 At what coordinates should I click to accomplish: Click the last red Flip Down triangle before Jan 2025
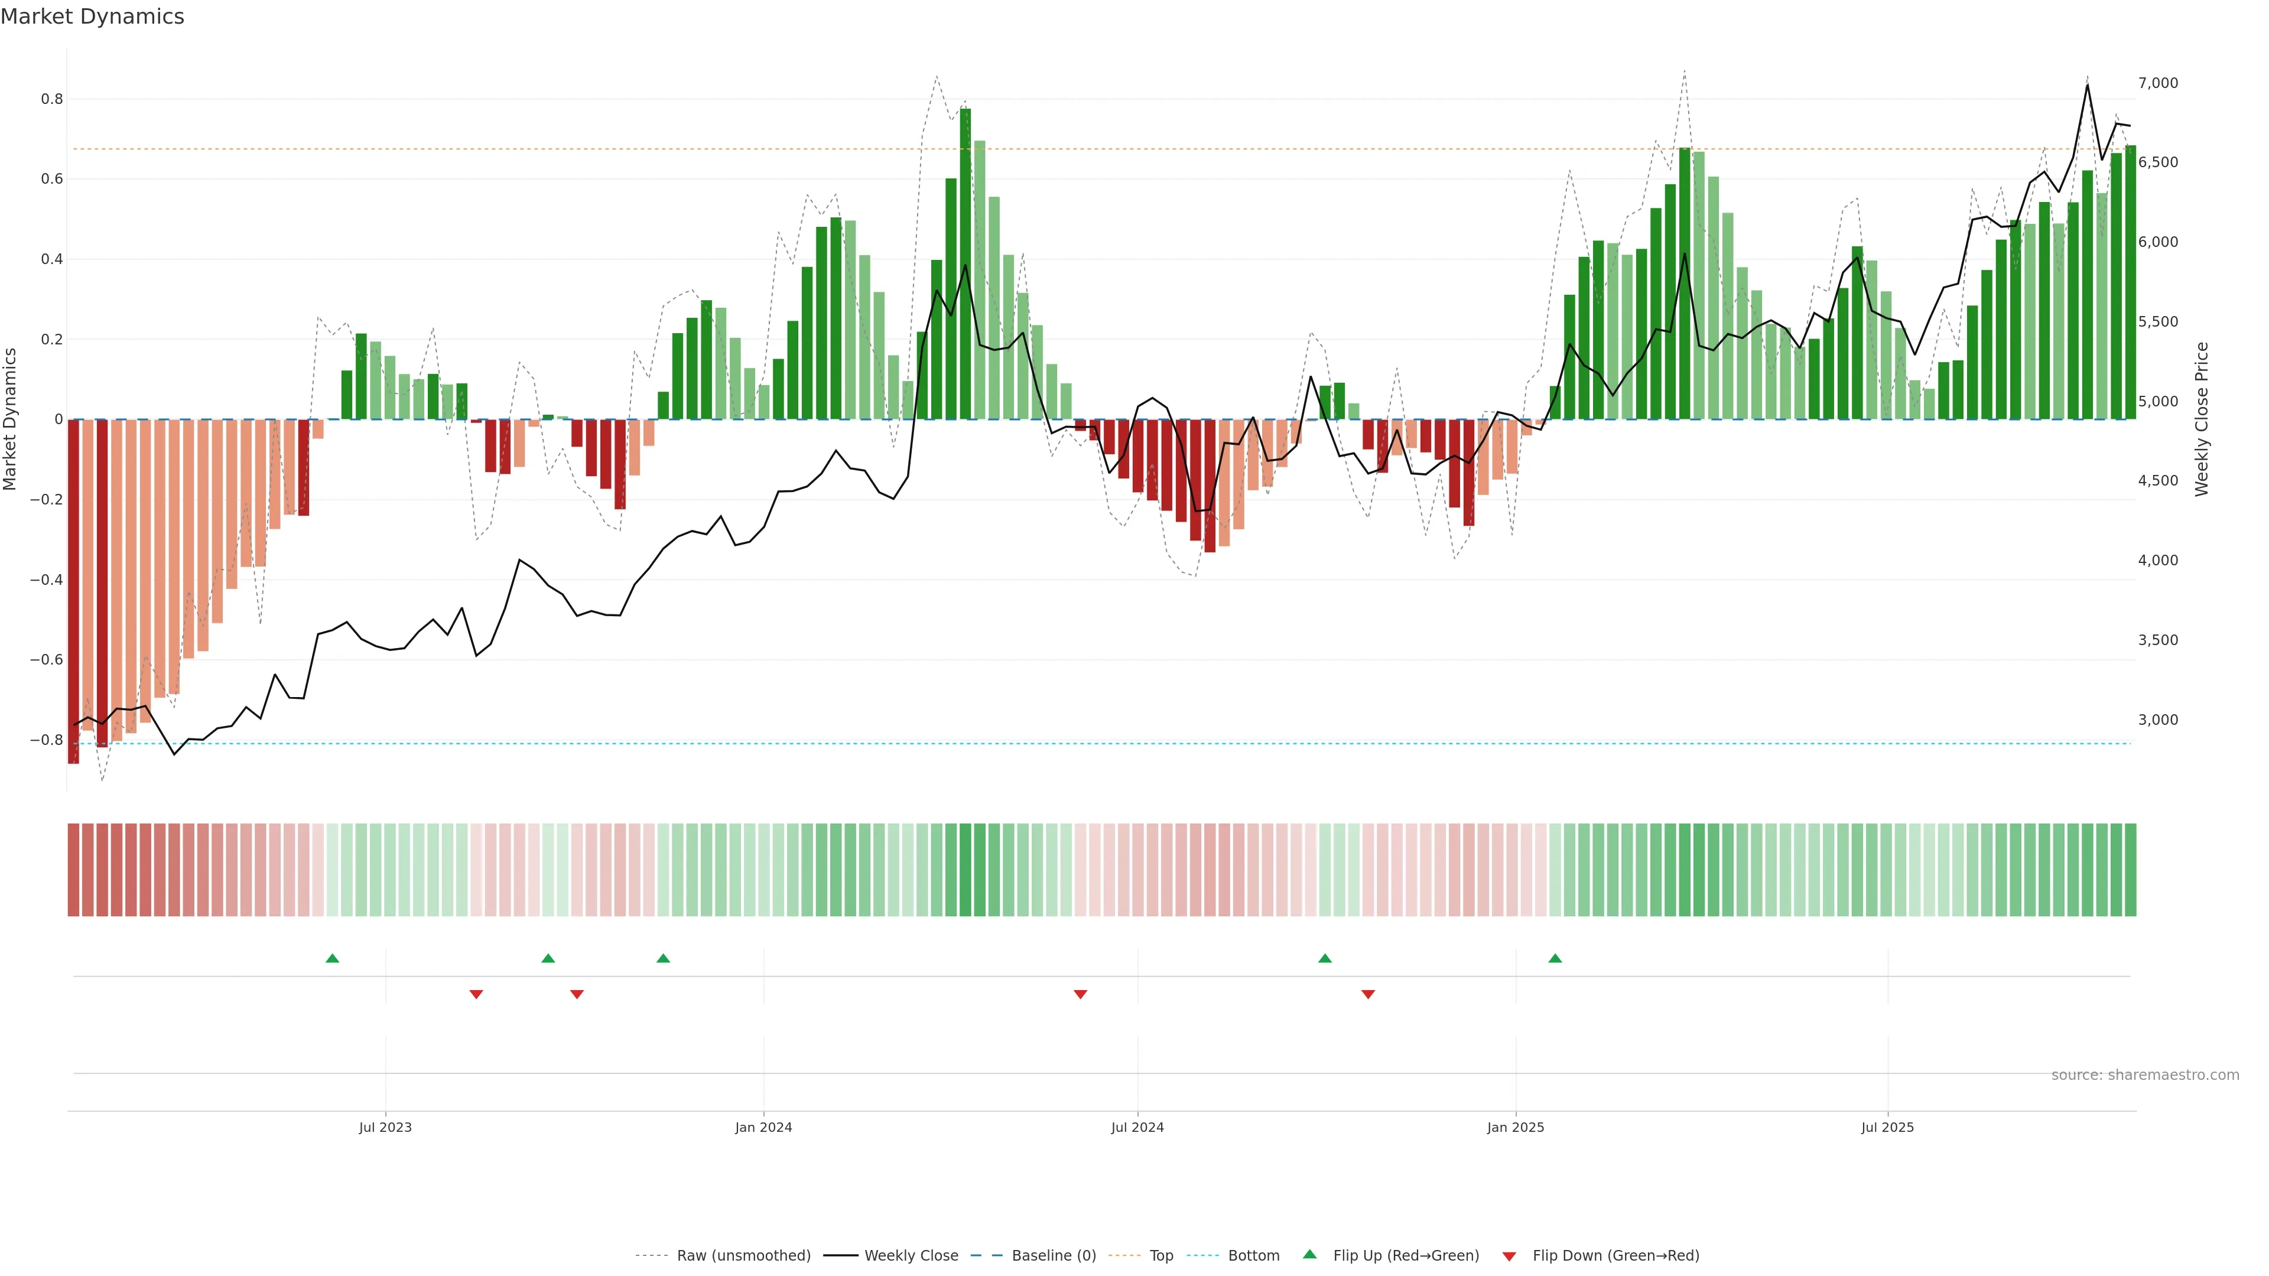click(x=1368, y=994)
